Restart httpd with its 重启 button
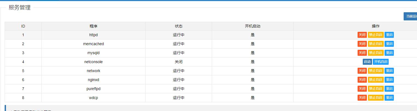 [x=389, y=35]
